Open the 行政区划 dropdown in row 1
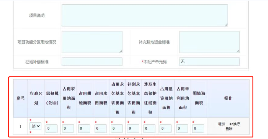The image size is (268, 139). 35,126
